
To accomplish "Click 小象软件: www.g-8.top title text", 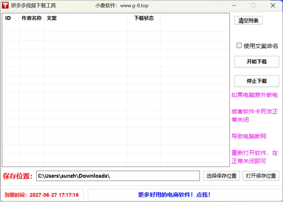I will pos(122,6).
